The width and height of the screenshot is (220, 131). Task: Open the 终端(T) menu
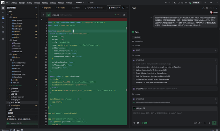tap(61, 3)
